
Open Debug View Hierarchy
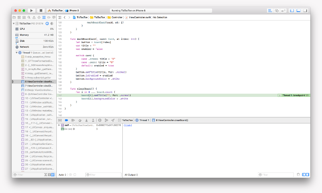click(x=100, y=120)
